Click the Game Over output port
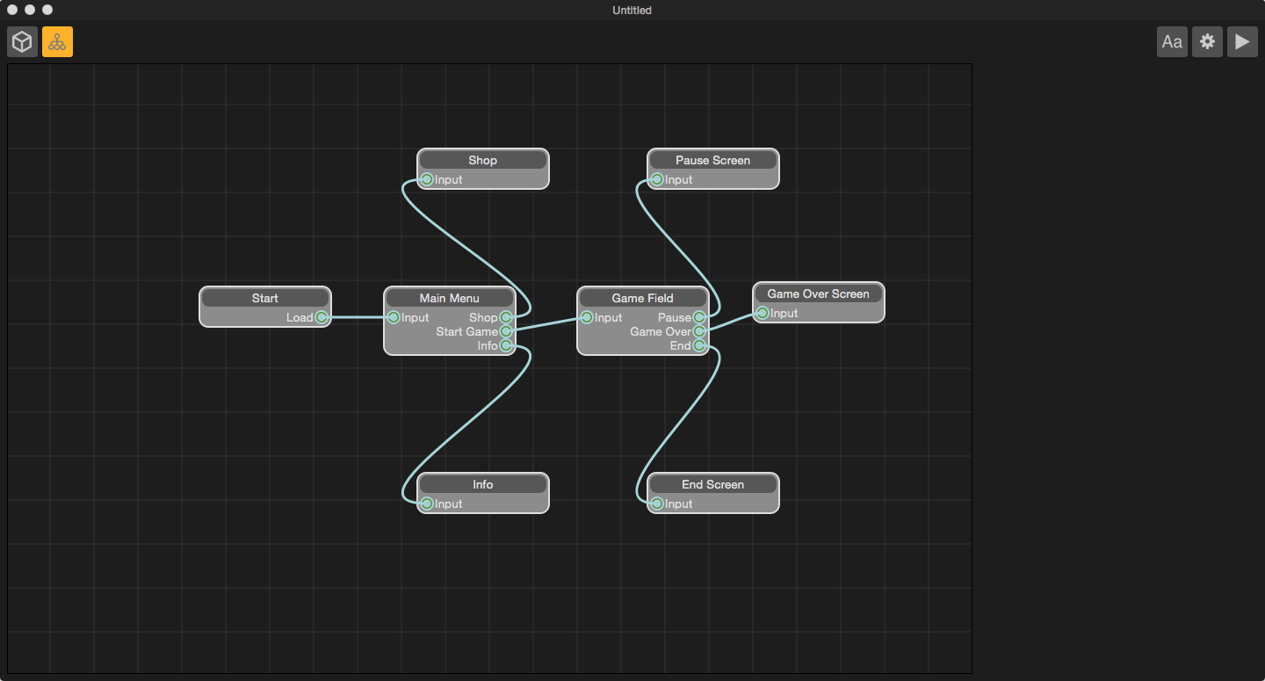Screen dimensions: 1265x681 point(699,331)
